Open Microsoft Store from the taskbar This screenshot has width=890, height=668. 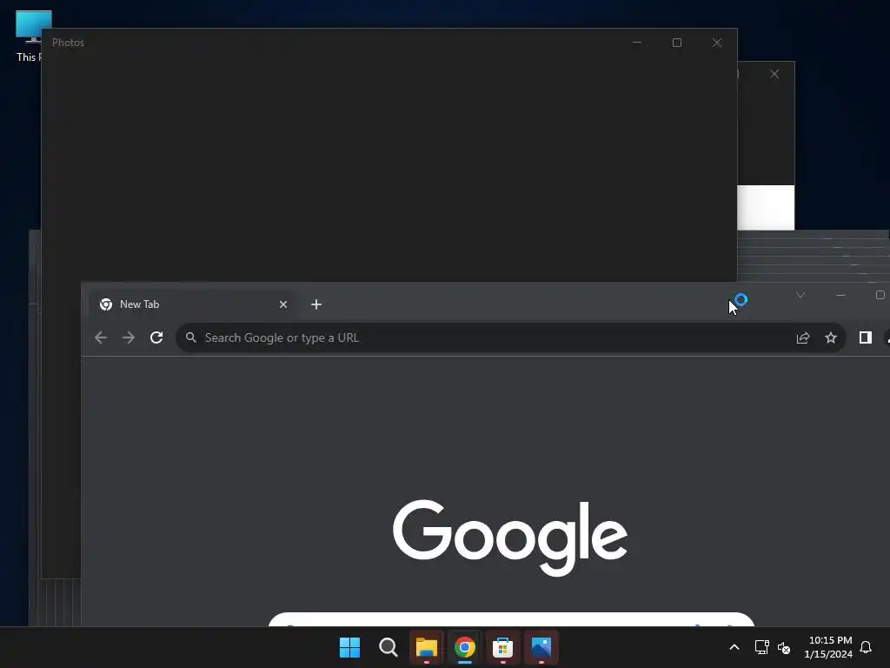coord(503,647)
